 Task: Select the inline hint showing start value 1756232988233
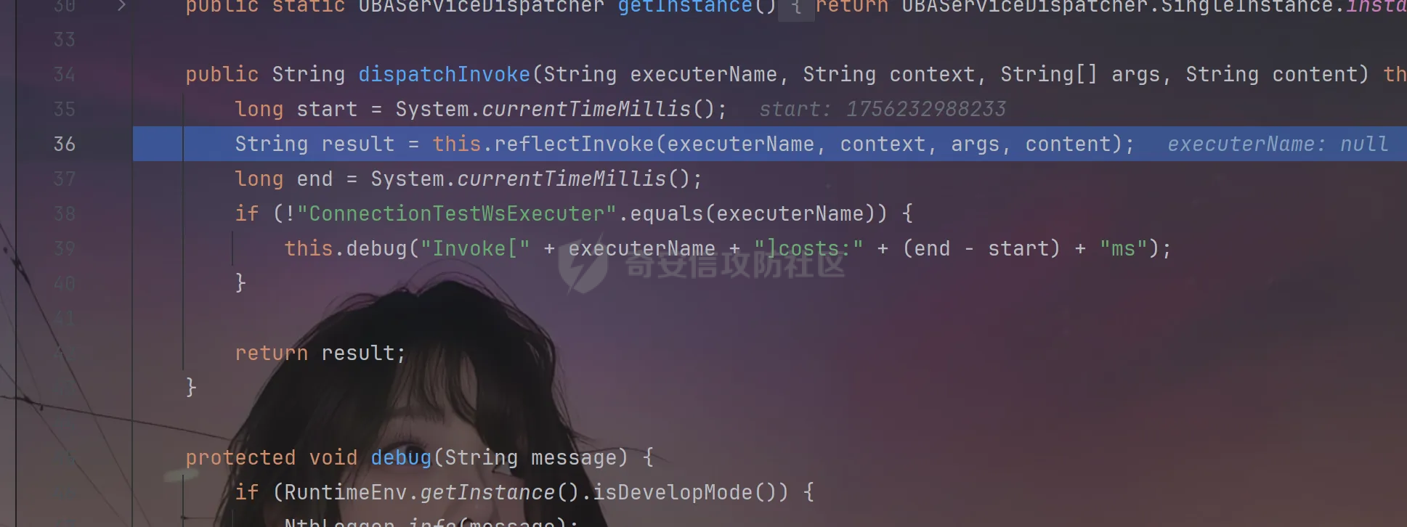(883, 109)
